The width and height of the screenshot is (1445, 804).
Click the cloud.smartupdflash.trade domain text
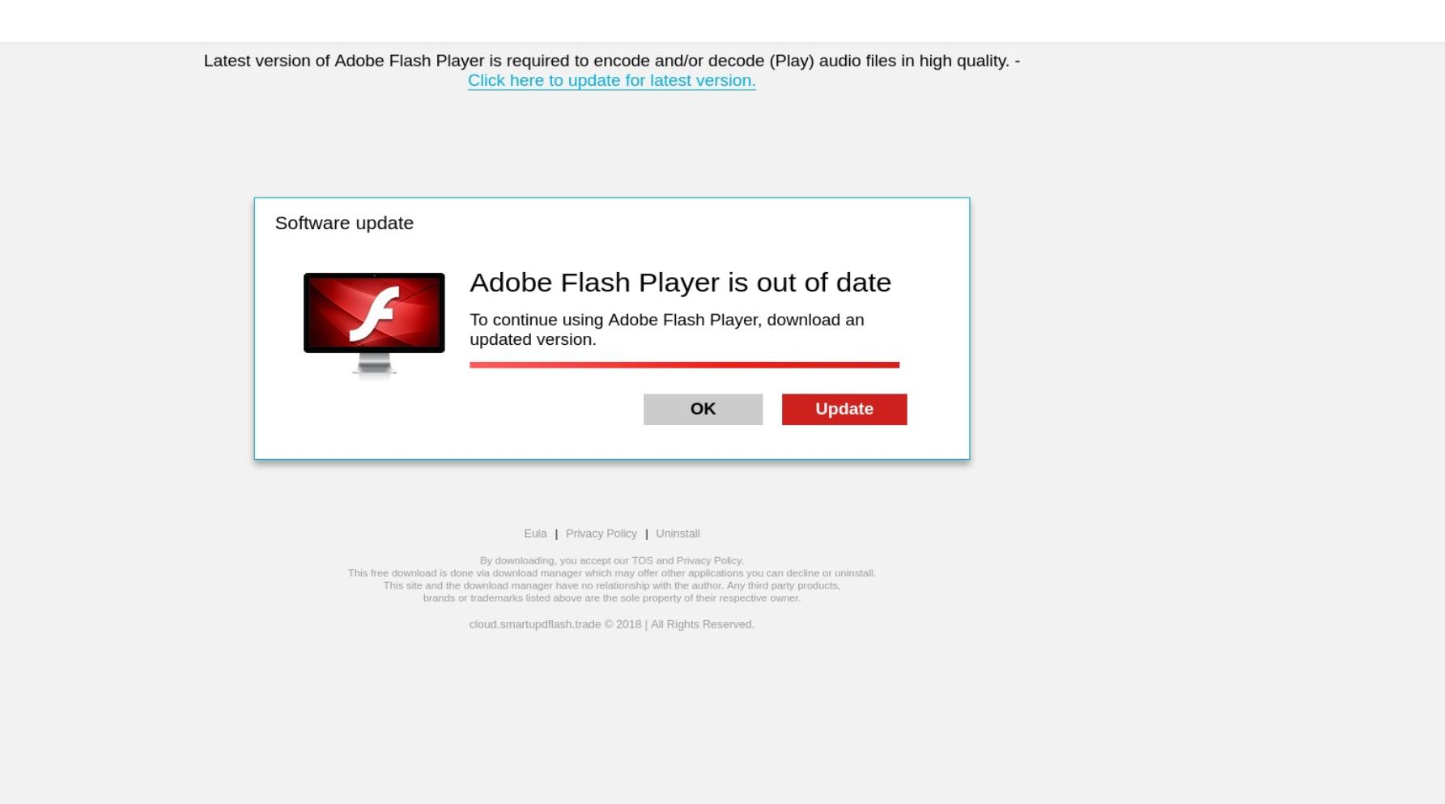(534, 624)
